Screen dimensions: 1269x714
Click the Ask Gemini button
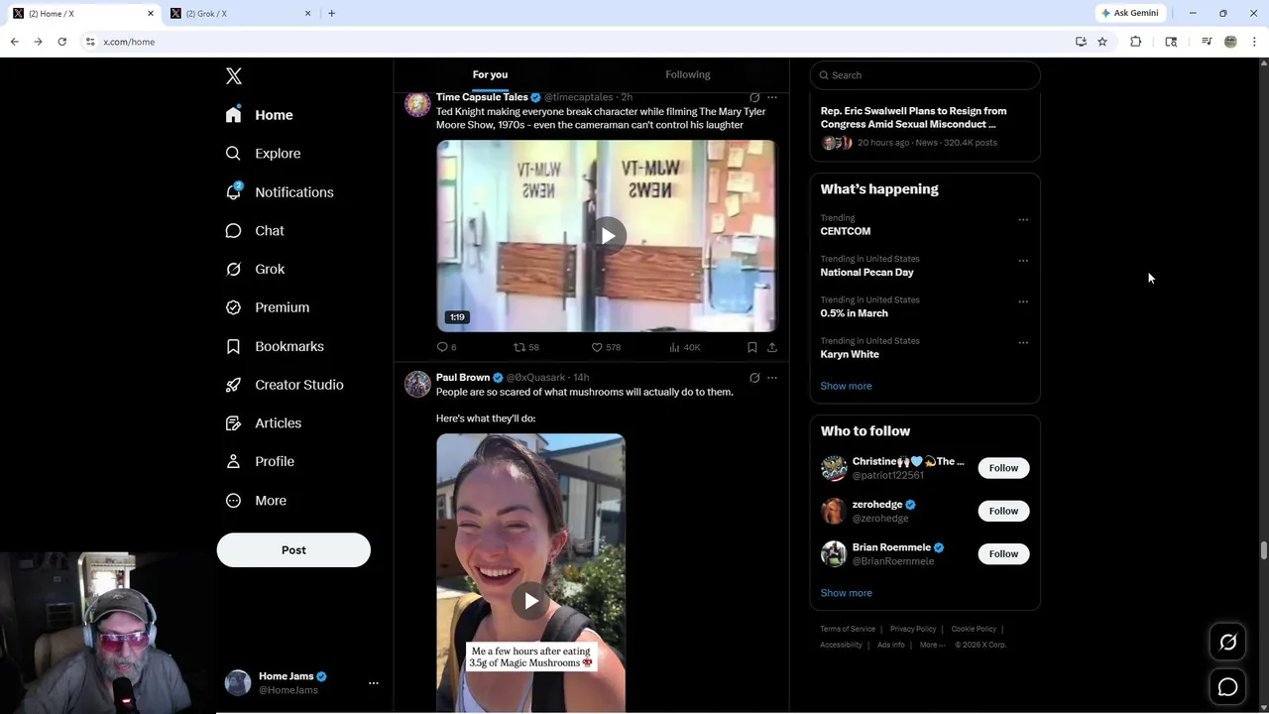click(x=1129, y=13)
